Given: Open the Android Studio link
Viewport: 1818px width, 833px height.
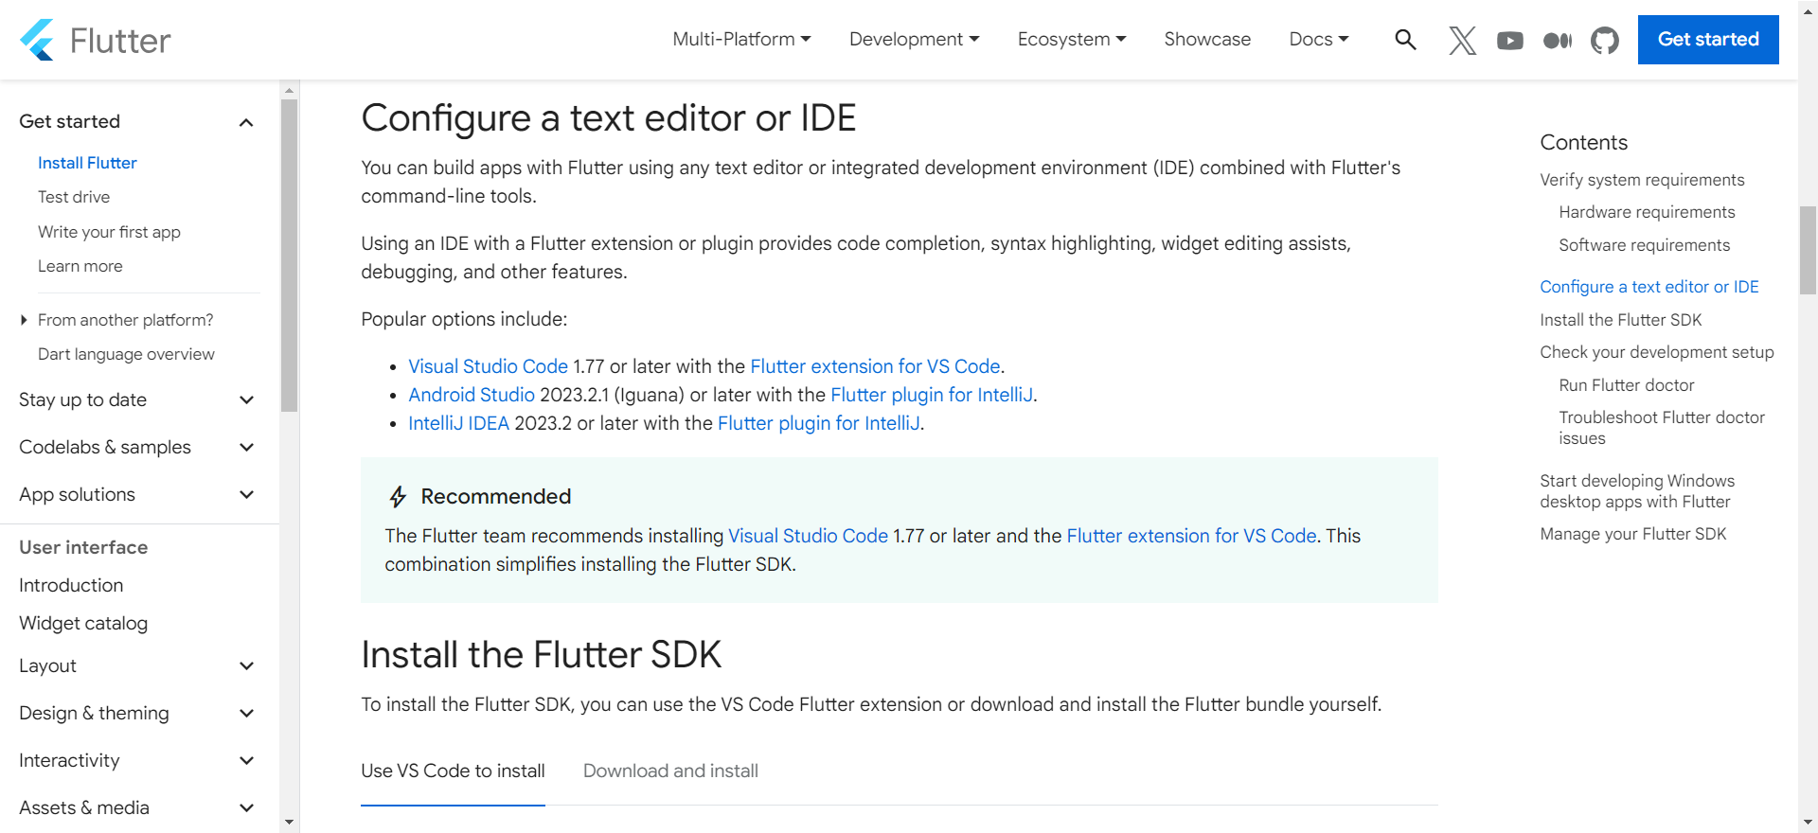Looking at the screenshot, I should (x=471, y=395).
